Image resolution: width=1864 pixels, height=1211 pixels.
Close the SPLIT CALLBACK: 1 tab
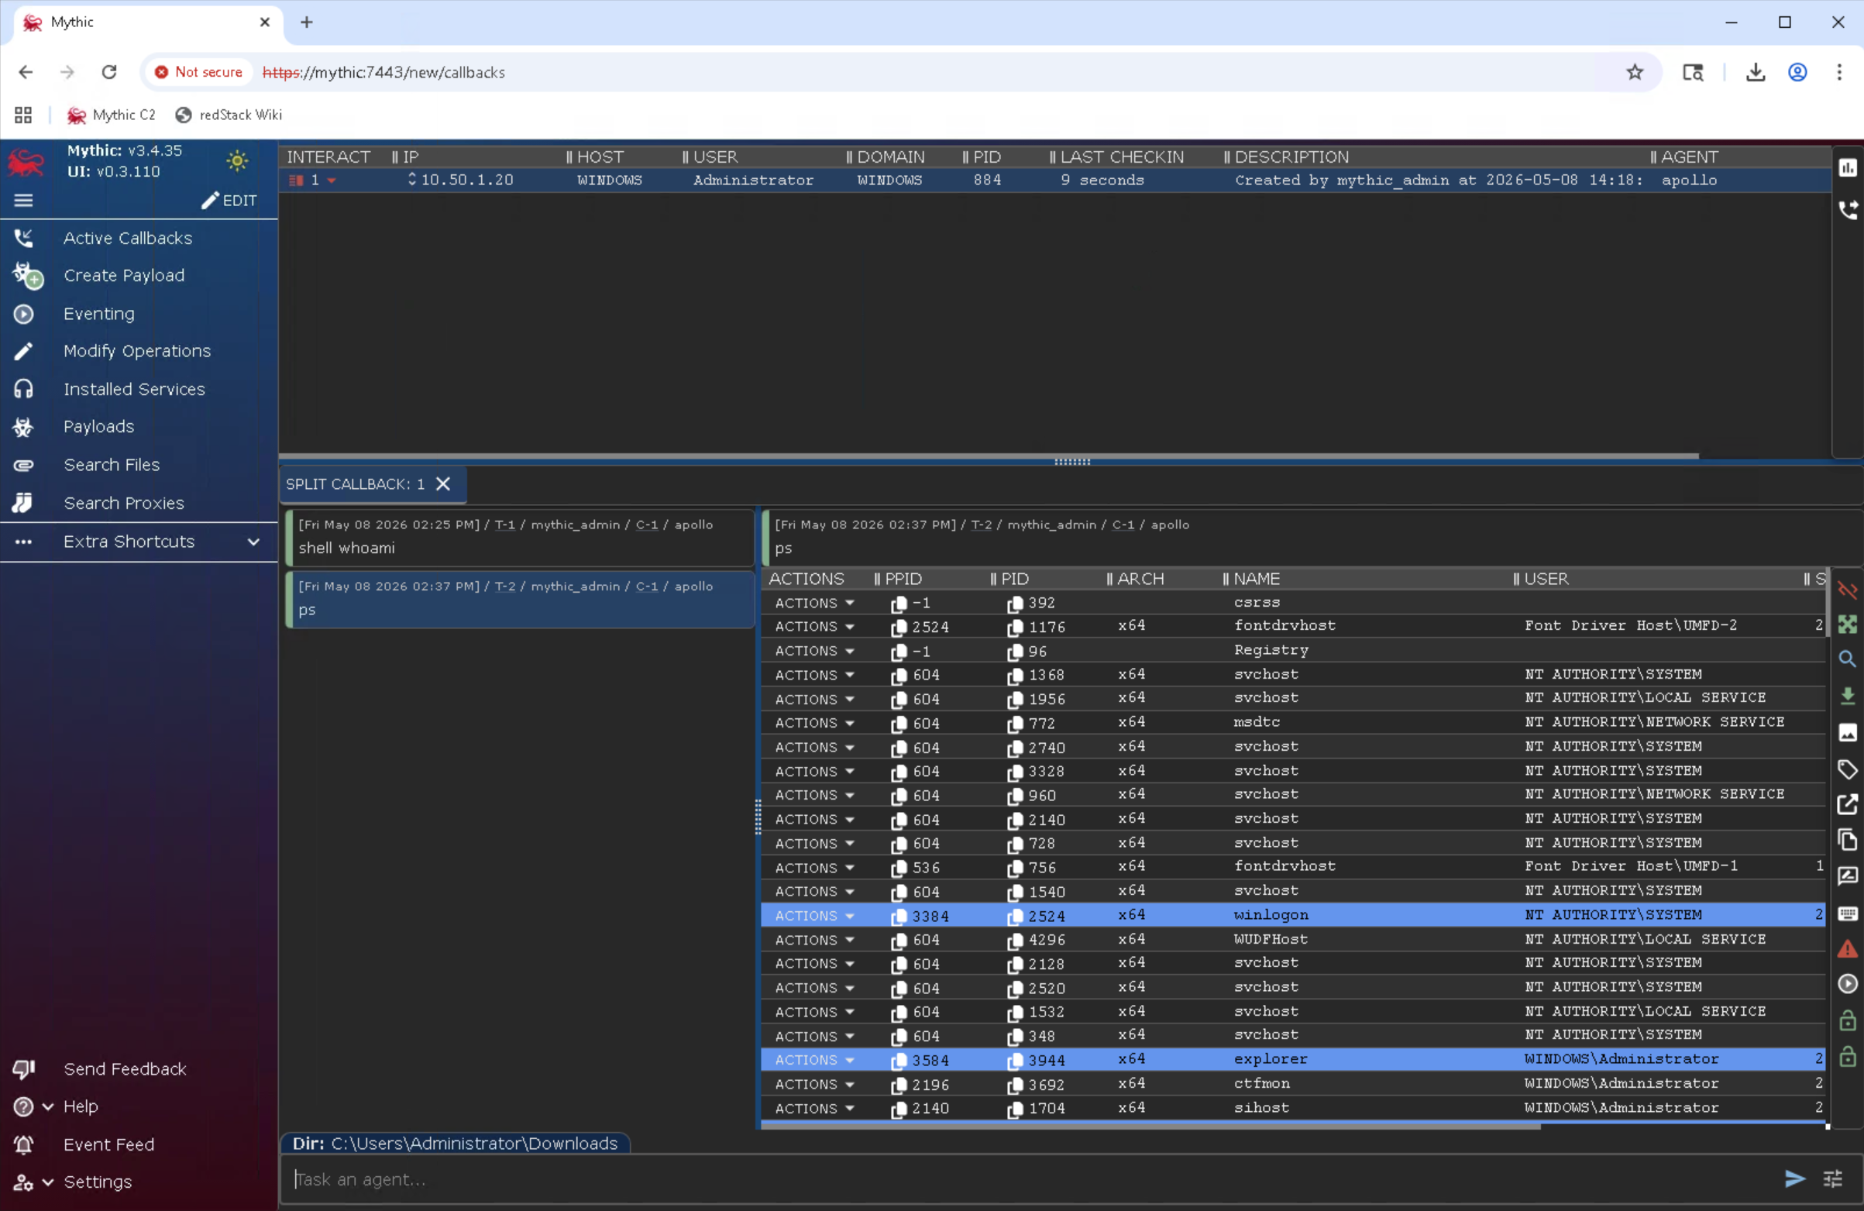[x=443, y=484]
